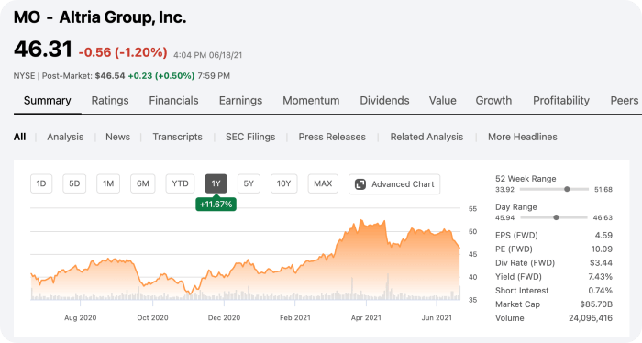Click the 52 Week Range slider marker
The height and width of the screenshot is (343, 642).
(567, 189)
